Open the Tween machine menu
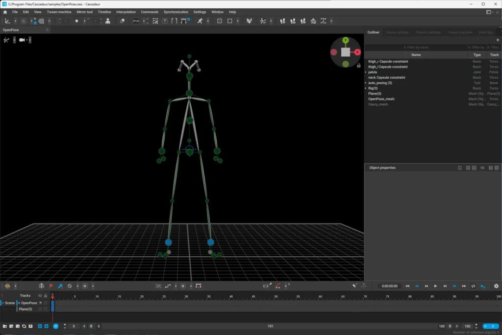This screenshot has height=335, width=502. coord(59,12)
